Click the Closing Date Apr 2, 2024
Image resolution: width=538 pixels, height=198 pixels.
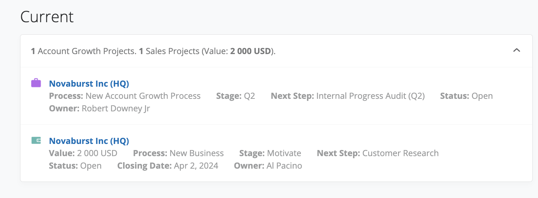click(x=168, y=166)
